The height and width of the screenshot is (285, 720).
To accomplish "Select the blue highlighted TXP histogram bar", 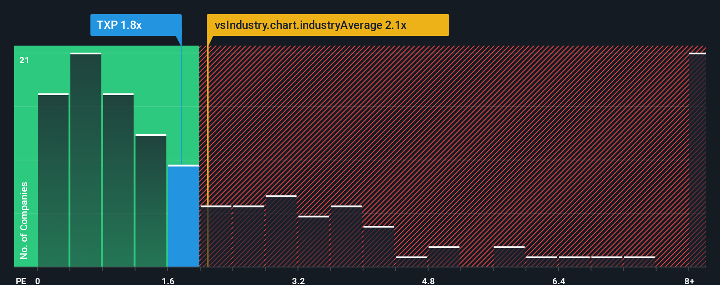I will click(184, 216).
